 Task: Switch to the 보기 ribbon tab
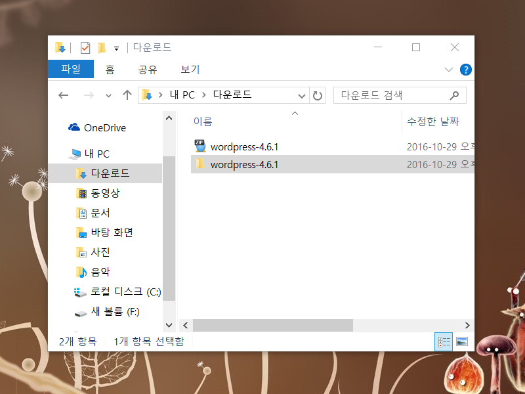point(190,70)
